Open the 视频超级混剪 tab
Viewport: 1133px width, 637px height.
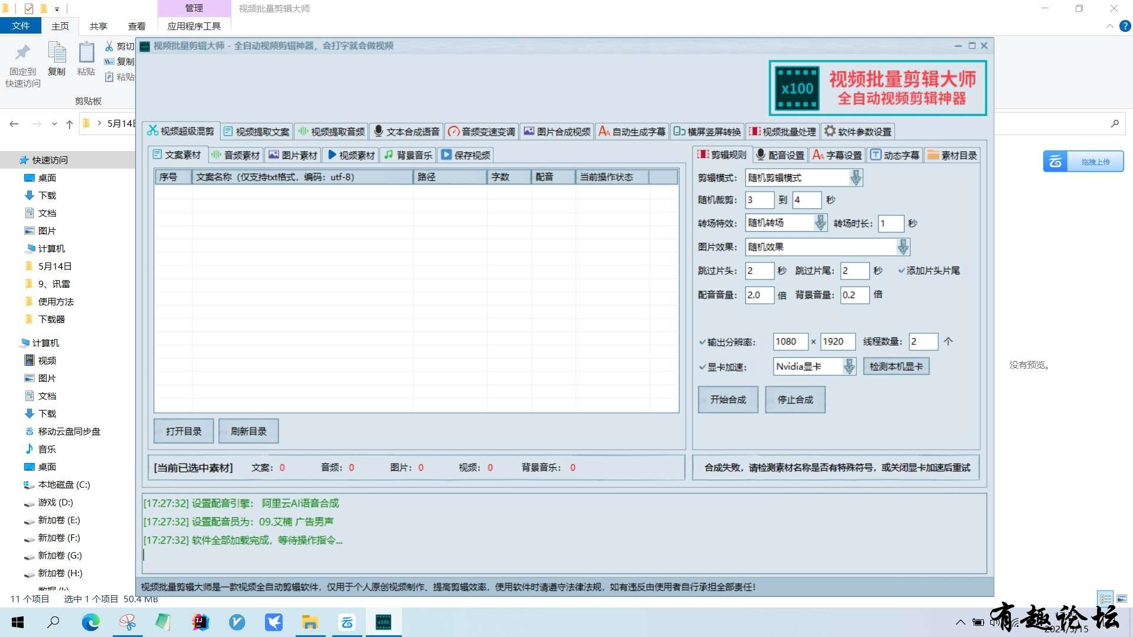click(181, 131)
